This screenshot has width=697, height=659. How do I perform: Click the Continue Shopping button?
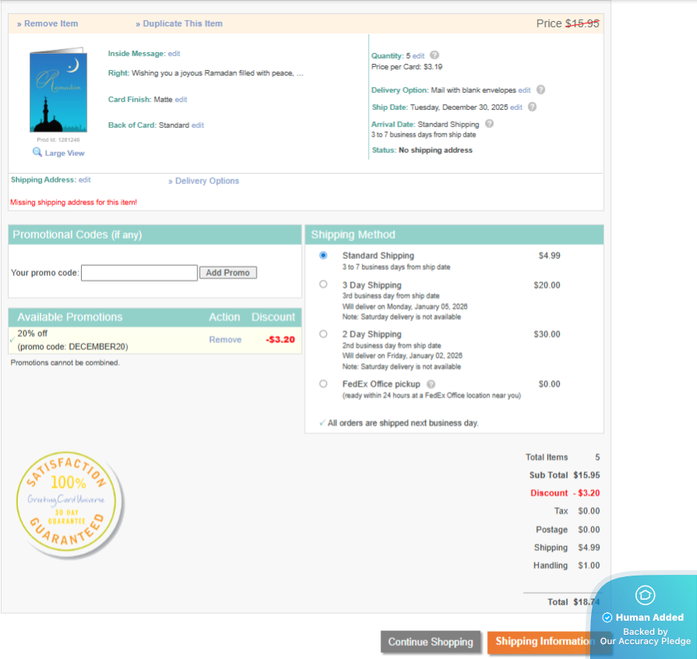point(430,642)
